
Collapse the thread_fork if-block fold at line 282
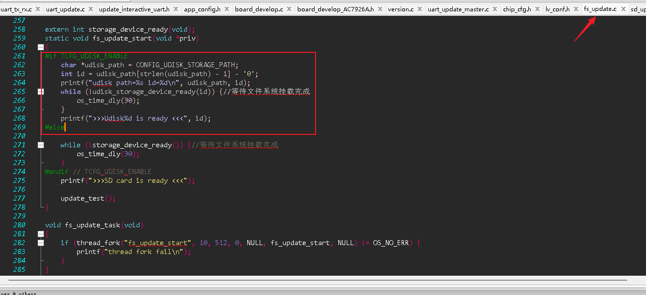coord(41,243)
